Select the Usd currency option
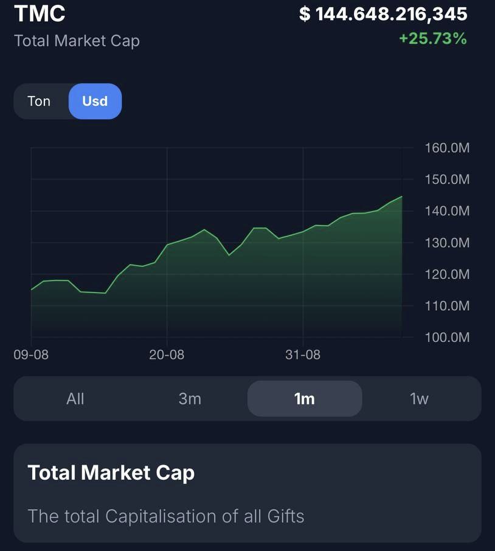Screen dimensions: 495x551 (95, 101)
